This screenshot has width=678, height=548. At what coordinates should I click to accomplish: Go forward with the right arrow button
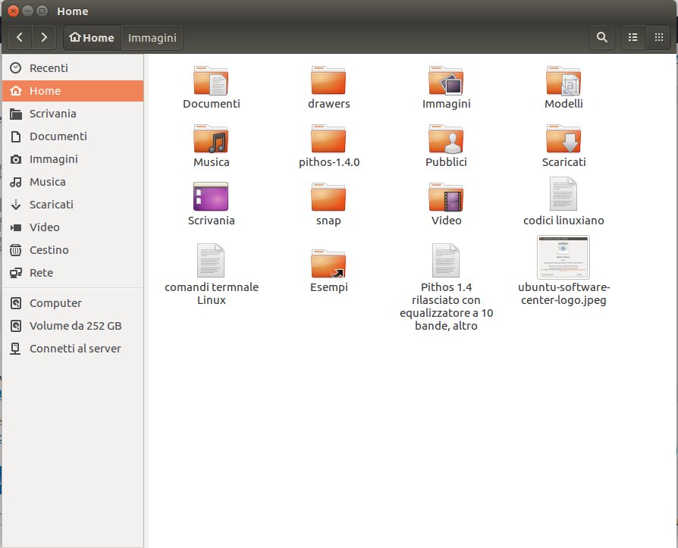44,37
